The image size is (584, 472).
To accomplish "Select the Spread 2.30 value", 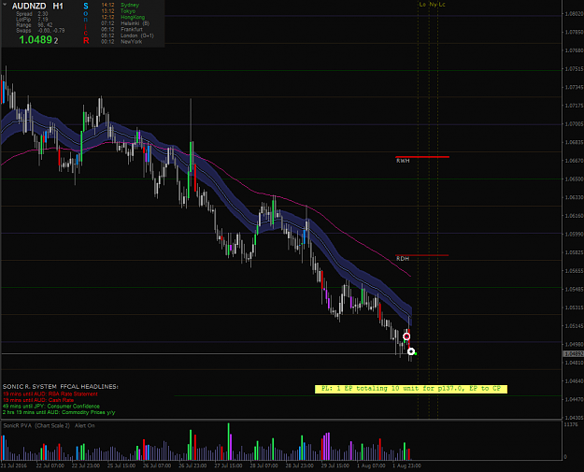I will [x=32, y=14].
